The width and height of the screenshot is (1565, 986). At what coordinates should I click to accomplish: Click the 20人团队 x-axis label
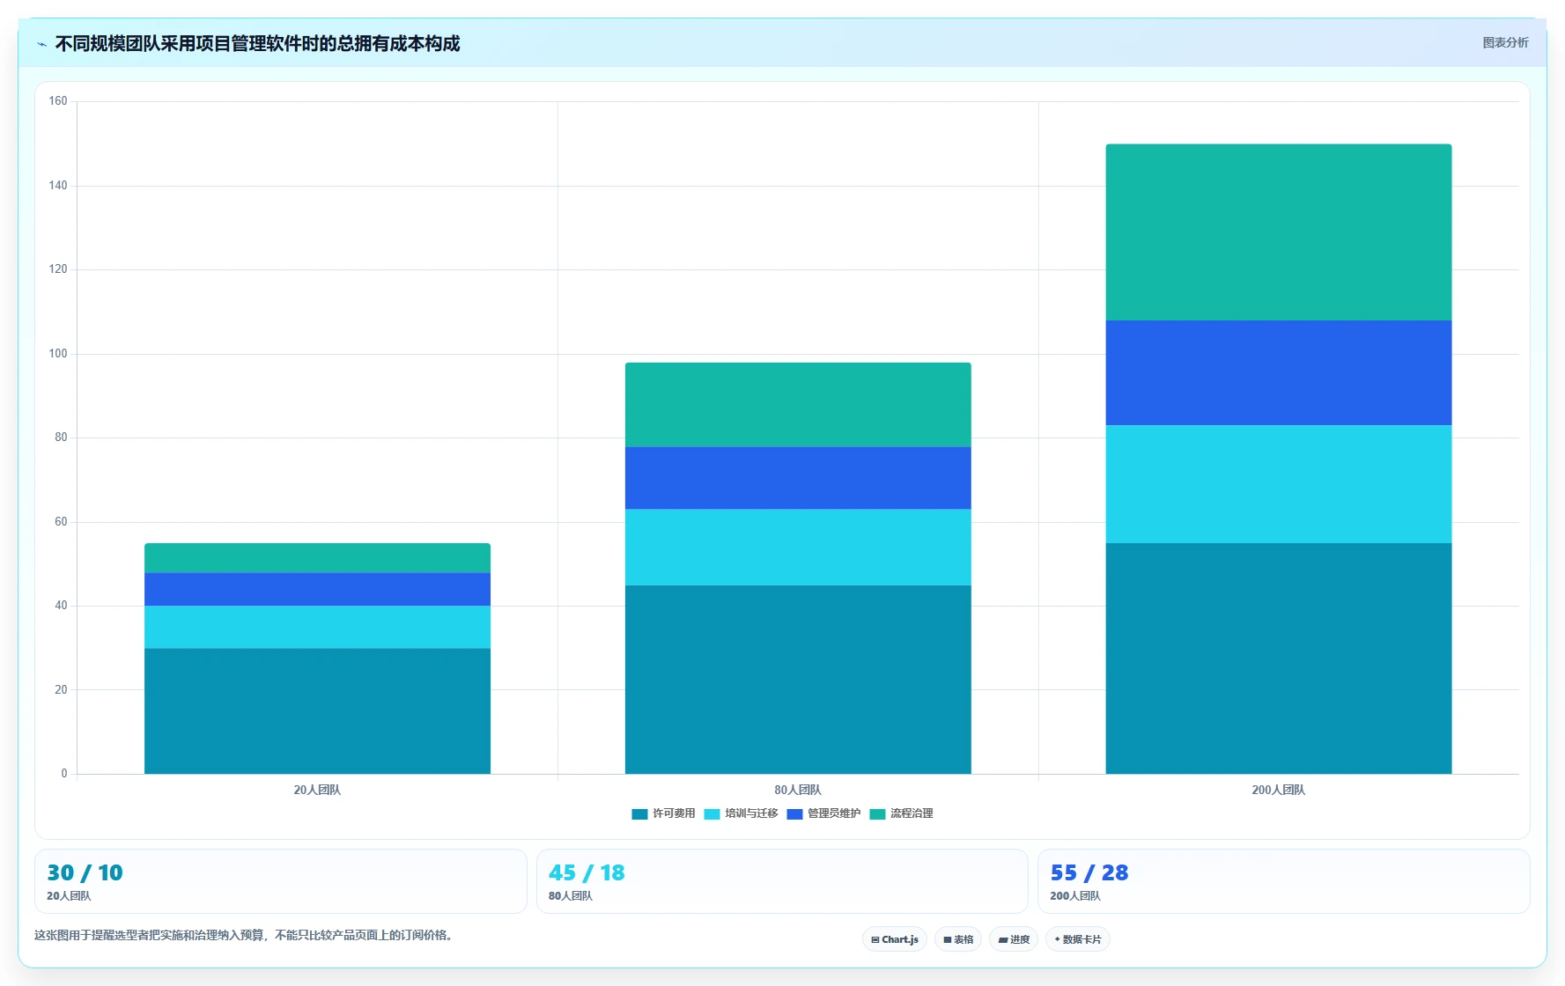(317, 790)
